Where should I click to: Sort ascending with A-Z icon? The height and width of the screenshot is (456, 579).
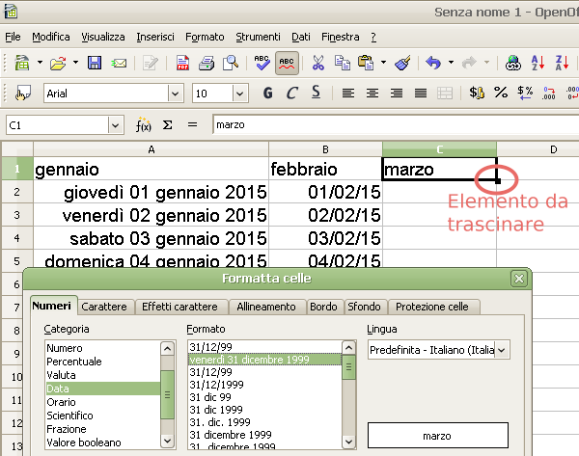540,64
